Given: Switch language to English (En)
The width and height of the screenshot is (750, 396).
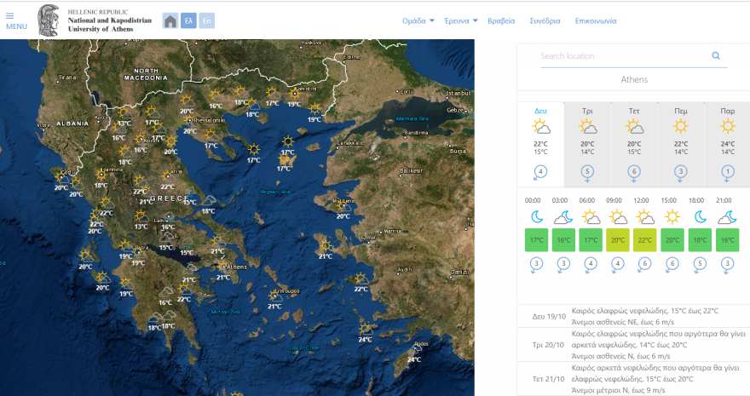Looking at the screenshot, I should tap(206, 20).
